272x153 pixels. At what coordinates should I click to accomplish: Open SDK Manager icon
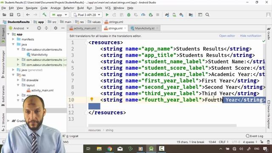[x=181, y=15]
